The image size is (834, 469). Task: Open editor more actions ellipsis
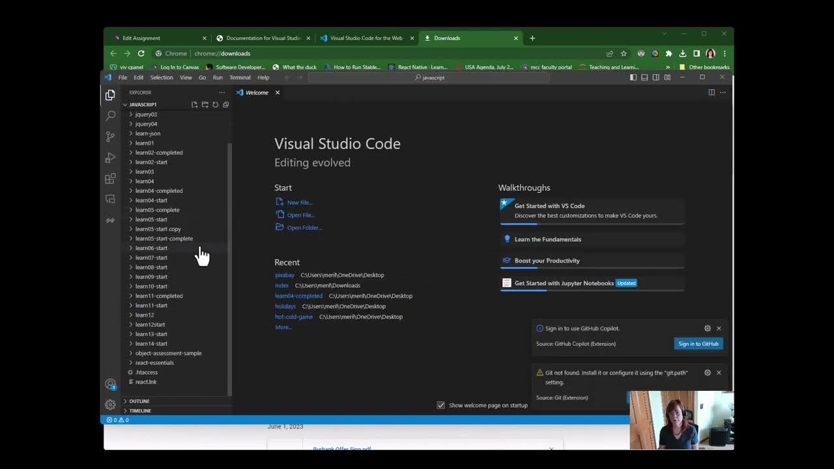pos(723,92)
